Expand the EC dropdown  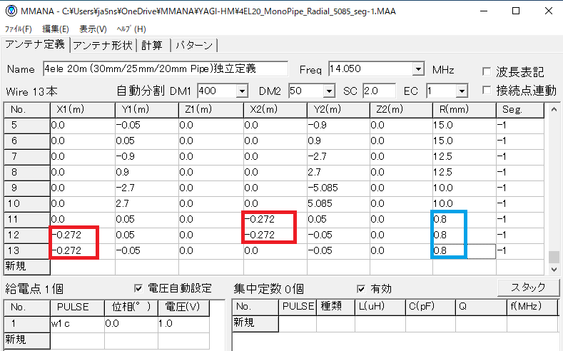[462, 91]
